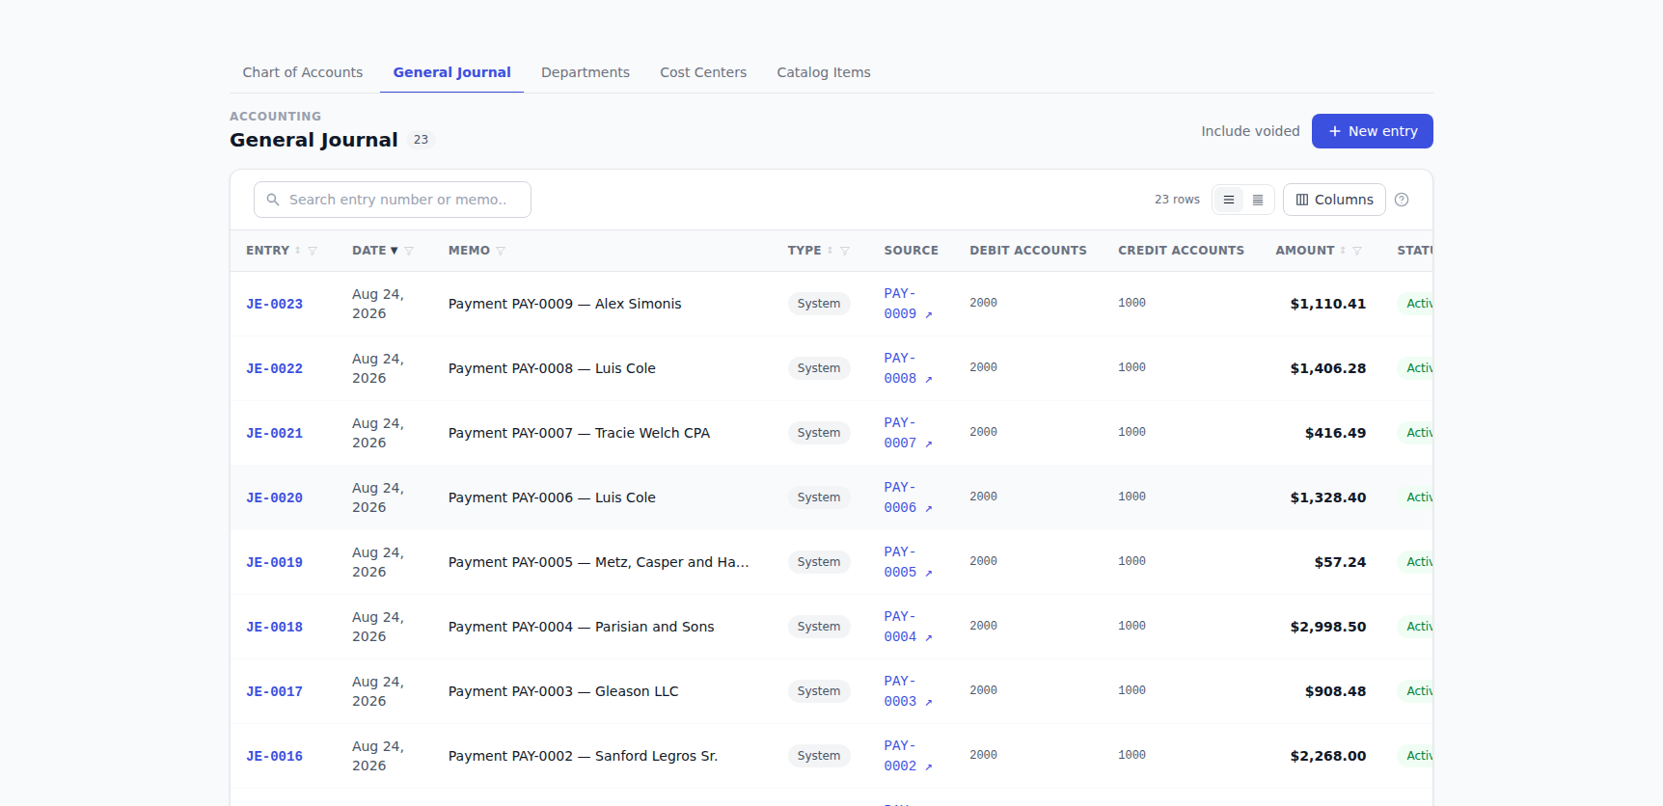Sort by the Type column
This screenshot has height=806, width=1663.
tap(830, 251)
